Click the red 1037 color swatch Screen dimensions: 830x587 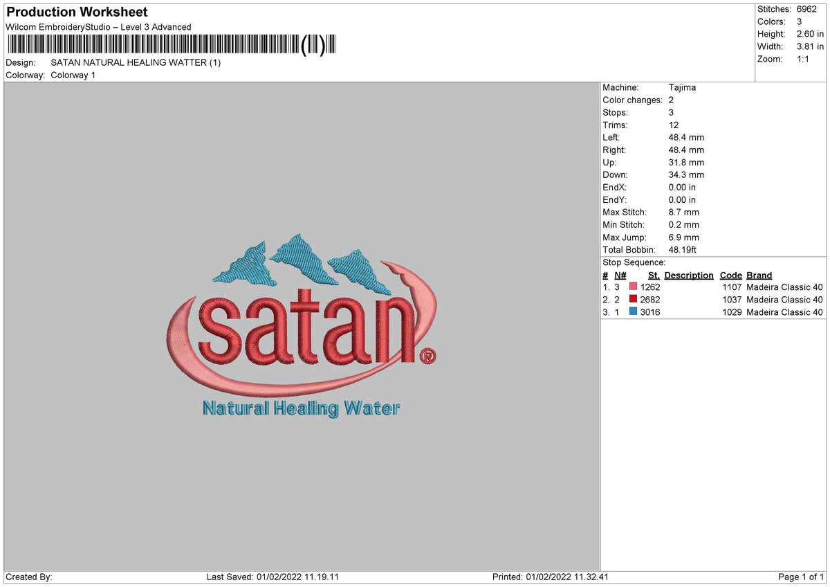tap(633, 300)
